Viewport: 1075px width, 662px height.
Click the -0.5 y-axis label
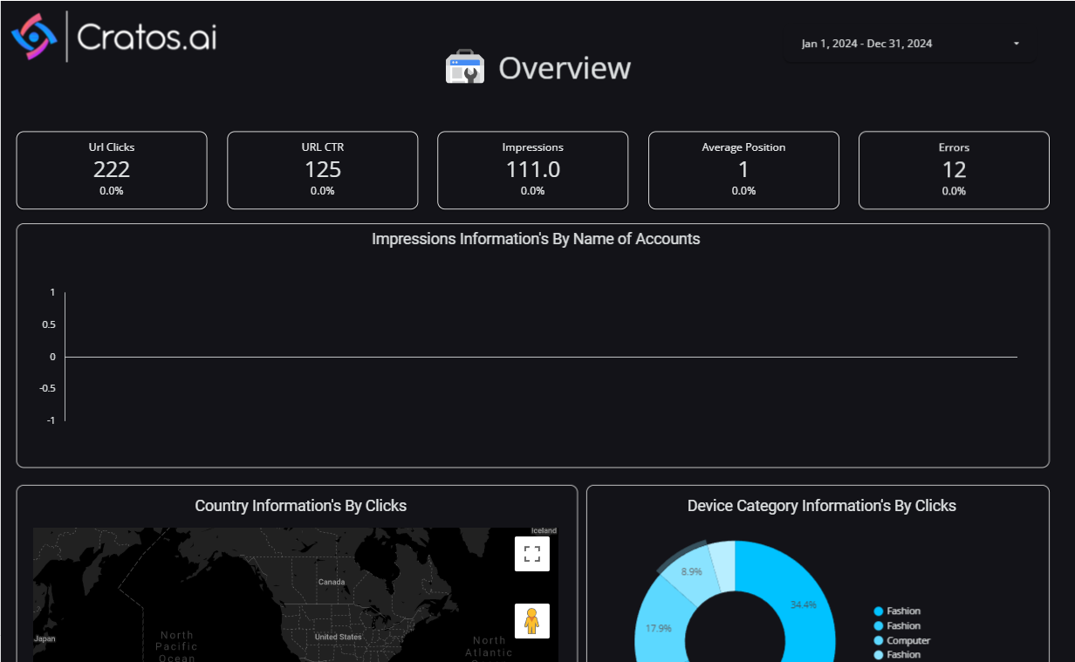pos(47,389)
